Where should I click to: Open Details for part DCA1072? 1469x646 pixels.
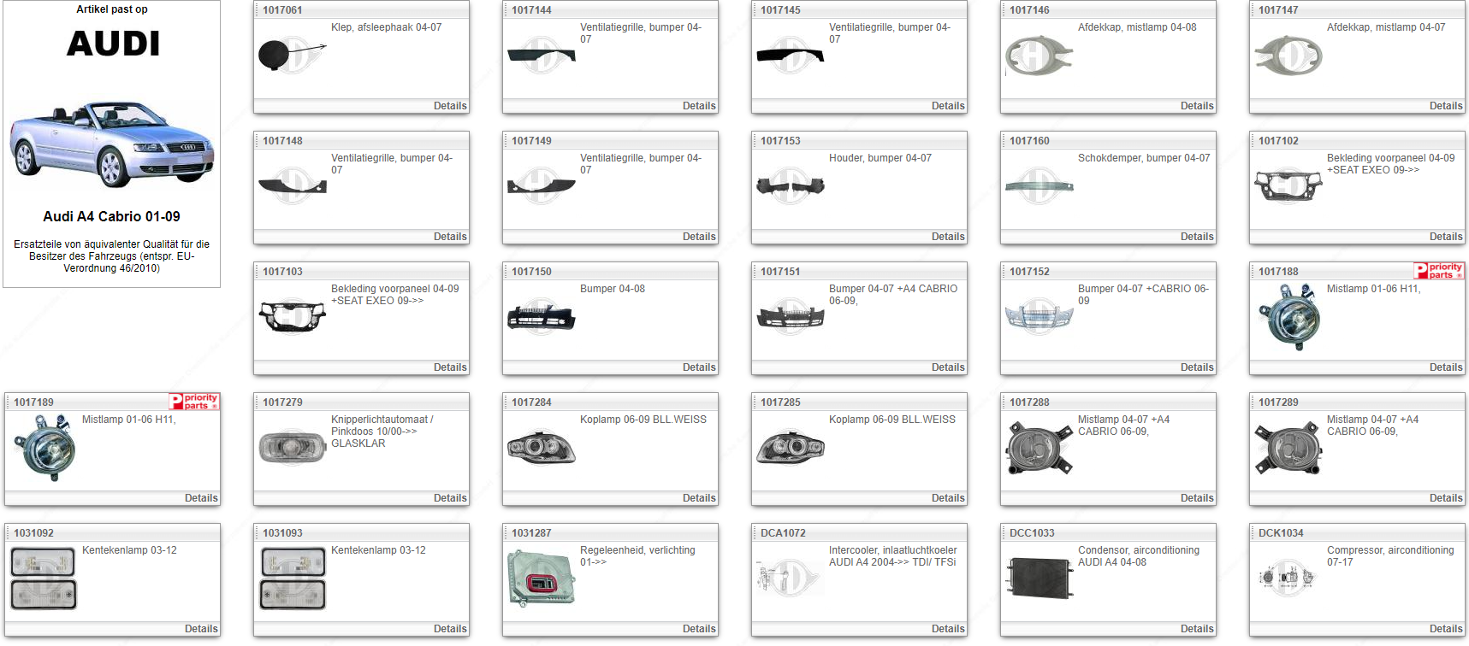pyautogui.click(x=948, y=629)
